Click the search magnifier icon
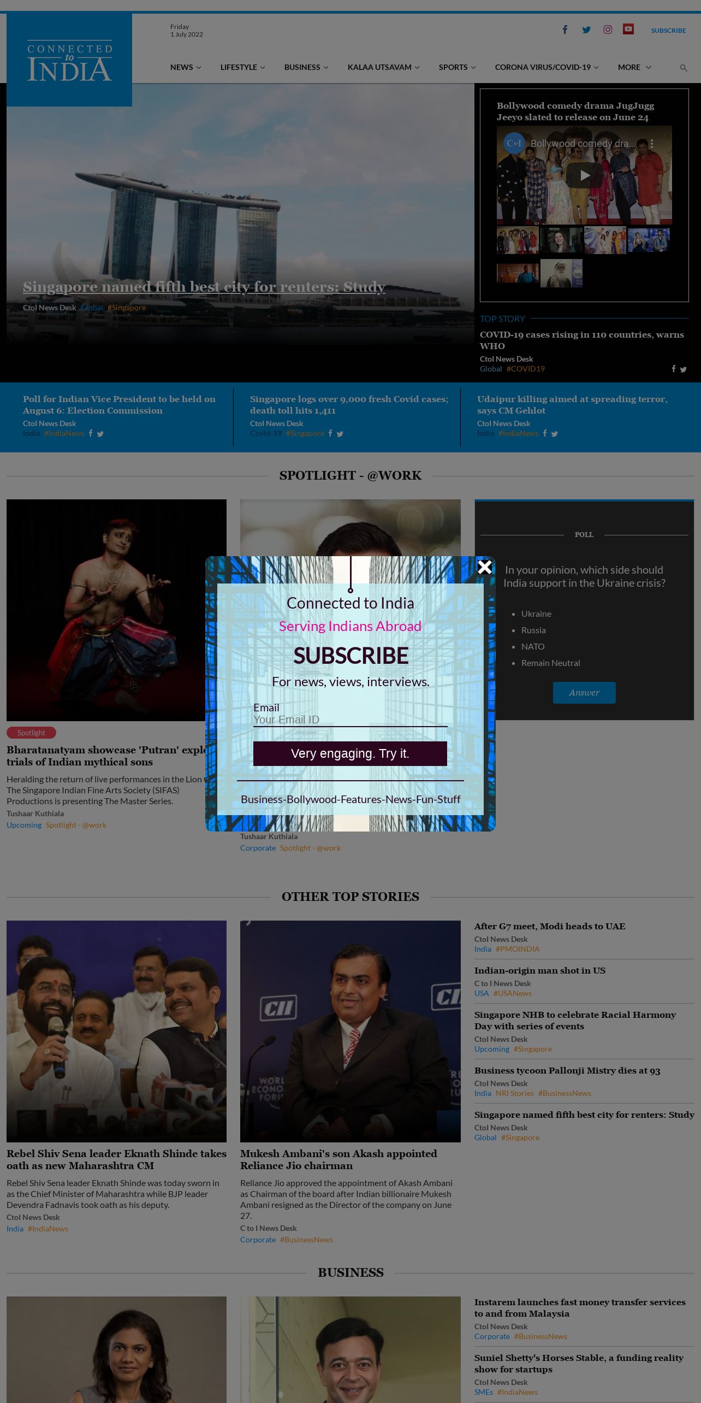The image size is (701, 1403). pos(684,68)
